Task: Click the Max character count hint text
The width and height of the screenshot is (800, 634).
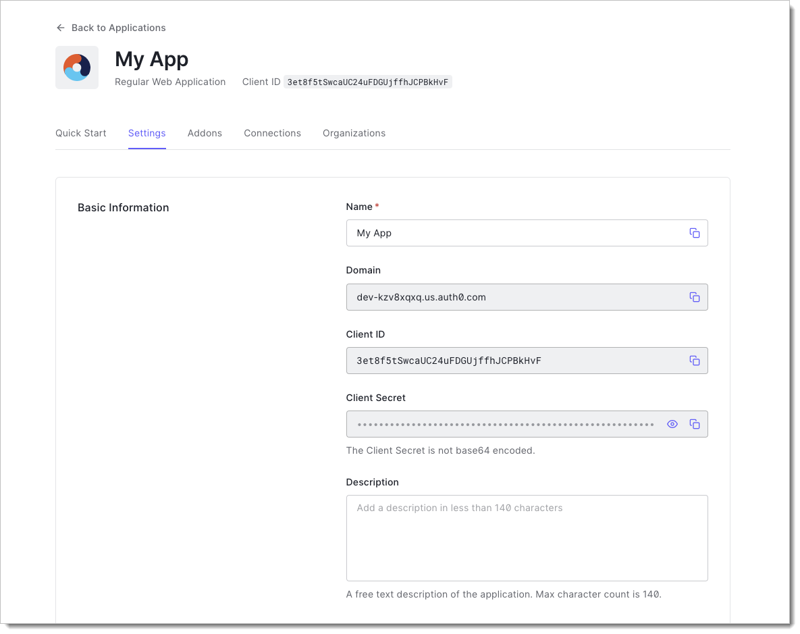Action: tap(504, 595)
